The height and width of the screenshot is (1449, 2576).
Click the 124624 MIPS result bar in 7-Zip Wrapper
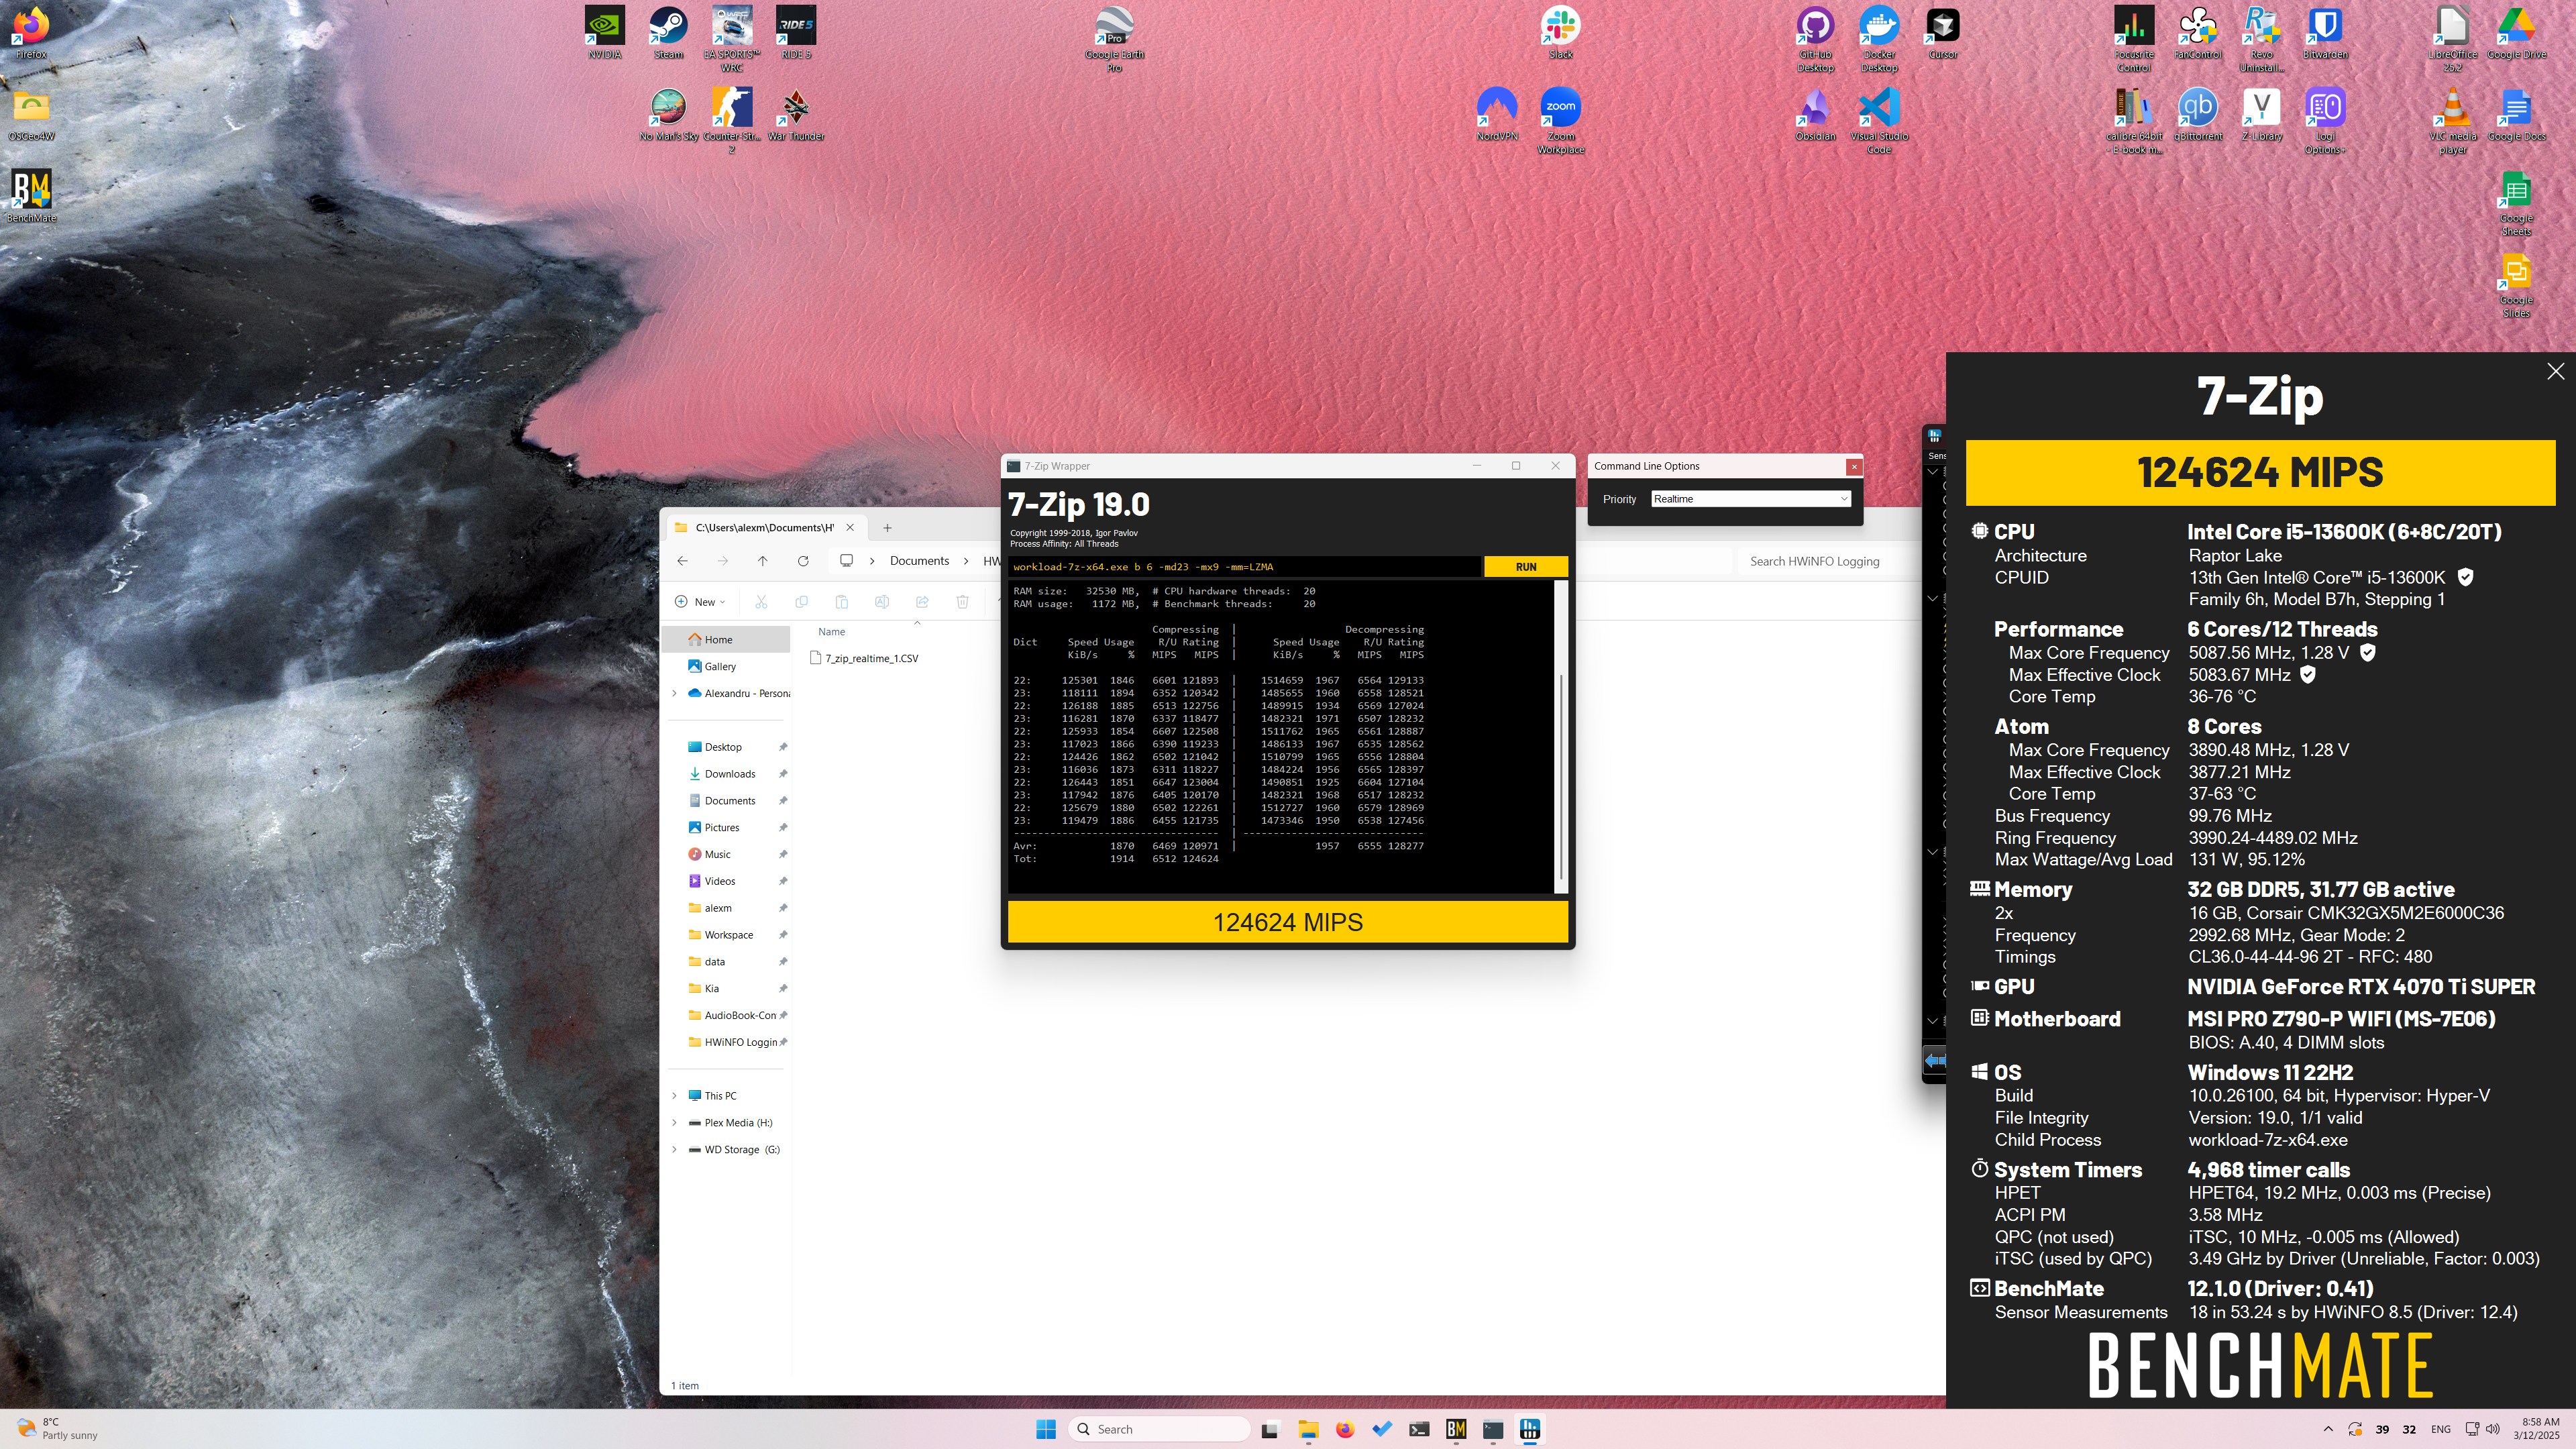(x=1288, y=922)
